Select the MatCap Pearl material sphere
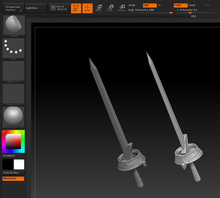This screenshot has height=198, width=220. [x=13, y=116]
